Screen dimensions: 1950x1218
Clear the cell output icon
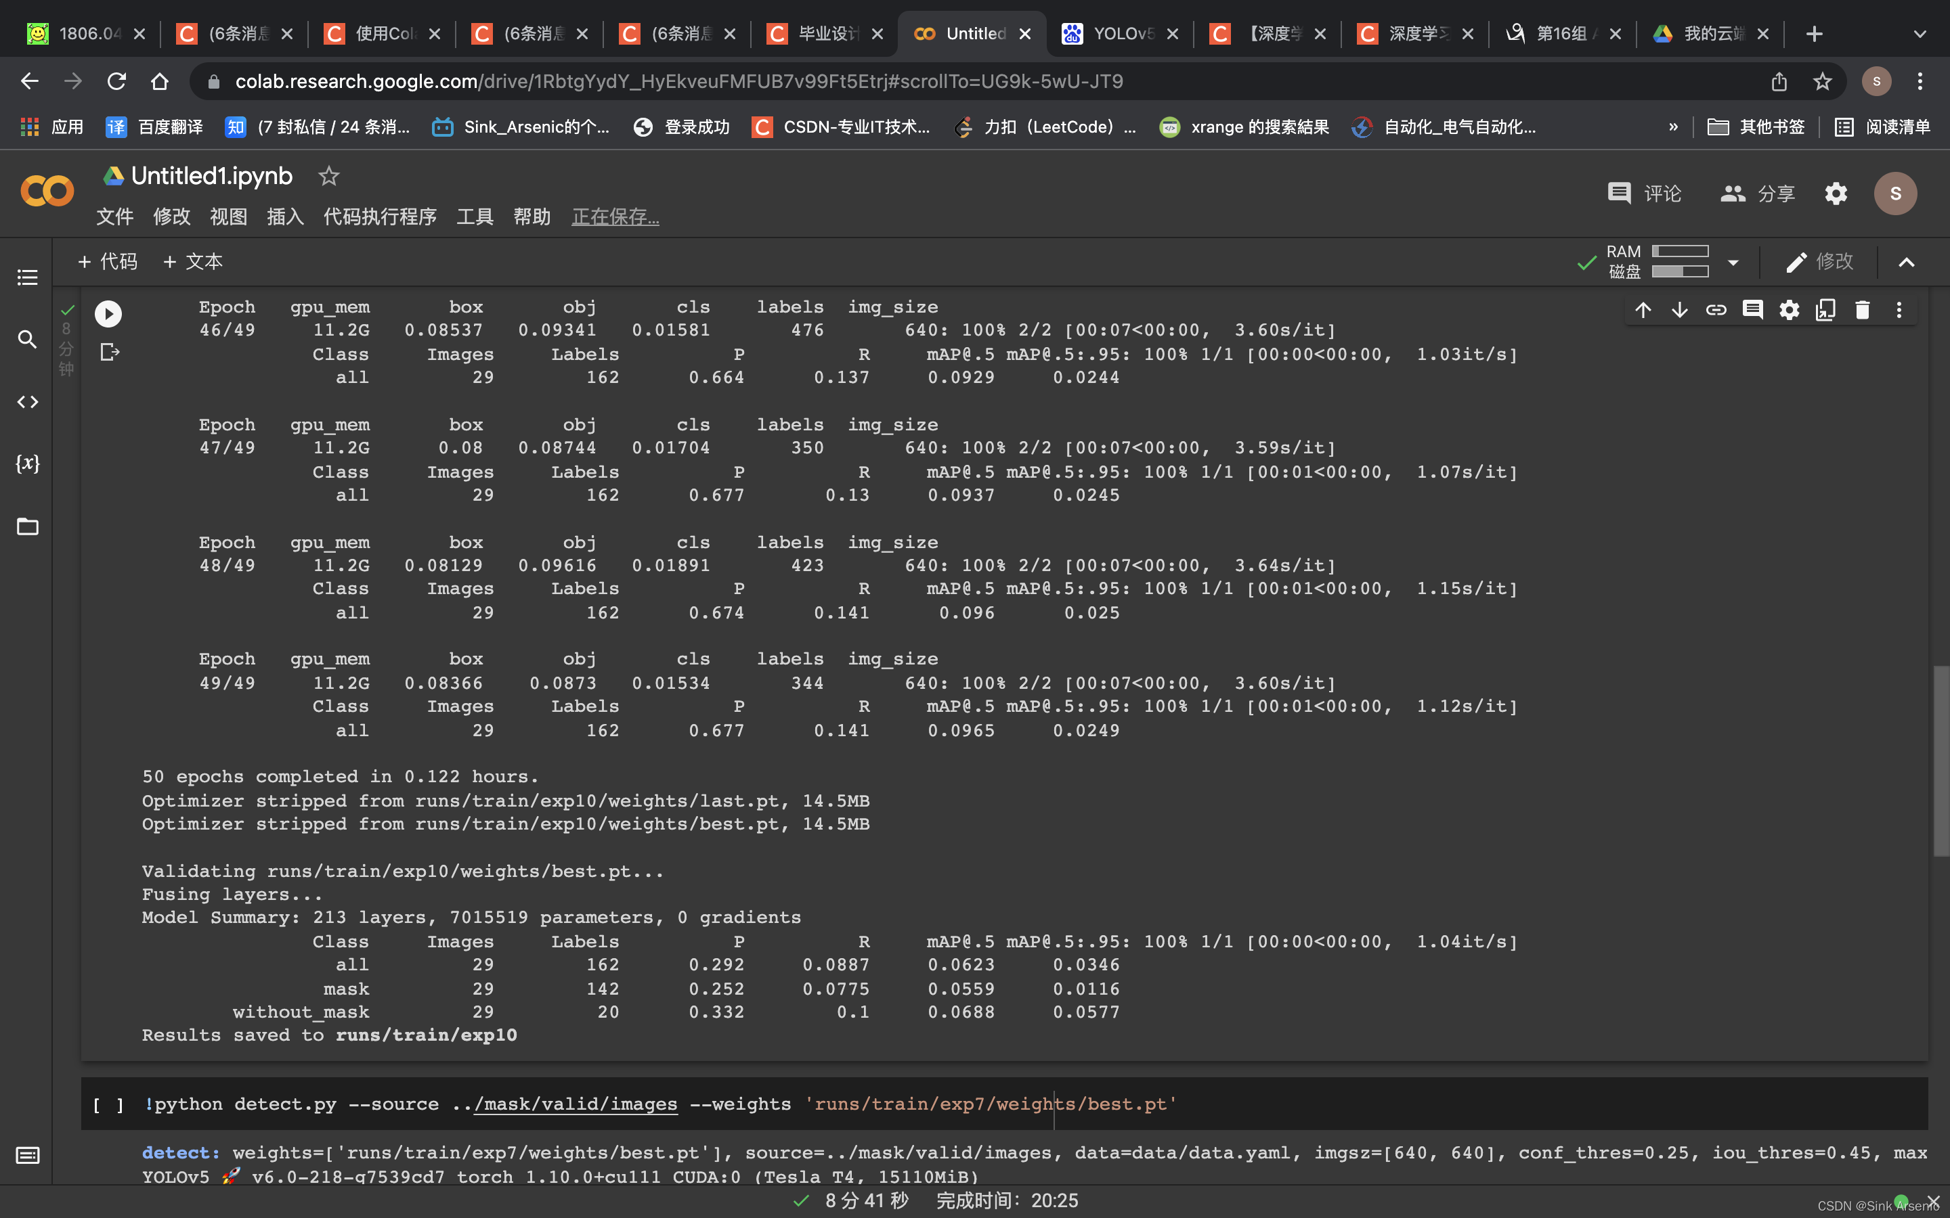click(x=110, y=352)
